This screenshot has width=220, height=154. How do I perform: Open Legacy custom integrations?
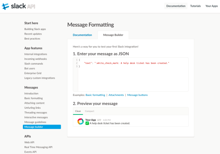coord(40,78)
